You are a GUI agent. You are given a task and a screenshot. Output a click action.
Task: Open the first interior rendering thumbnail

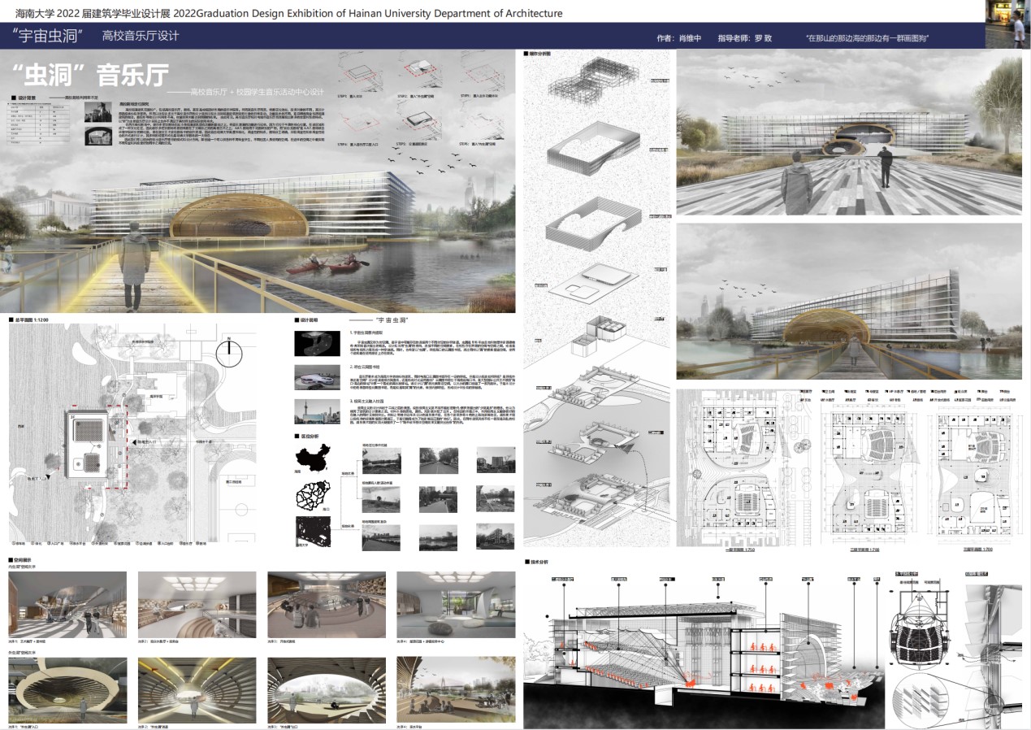67,602
